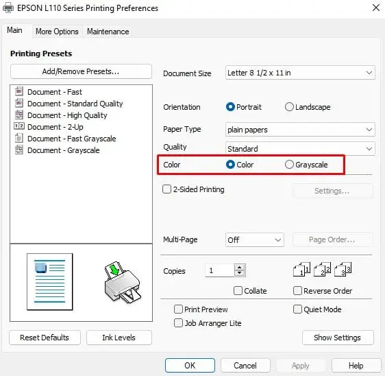Click Add/Remove Presets button

(81, 71)
